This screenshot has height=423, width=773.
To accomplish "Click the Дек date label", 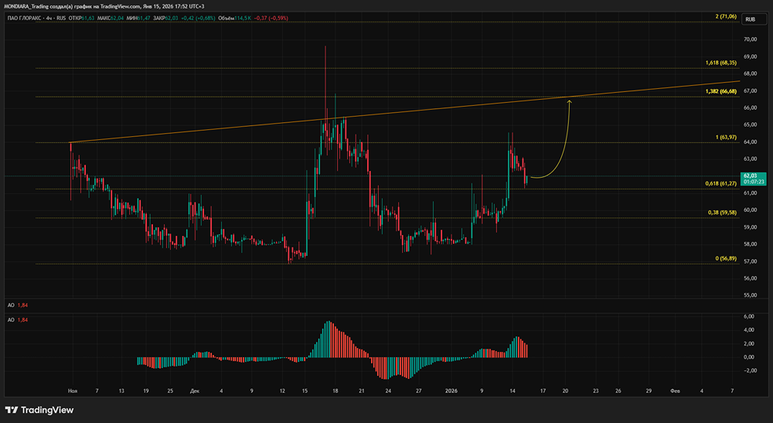I will (x=195, y=391).
